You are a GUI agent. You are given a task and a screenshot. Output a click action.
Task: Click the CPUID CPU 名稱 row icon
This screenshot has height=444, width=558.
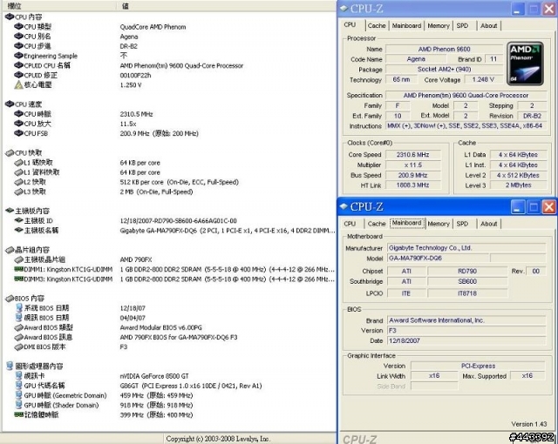coord(18,65)
